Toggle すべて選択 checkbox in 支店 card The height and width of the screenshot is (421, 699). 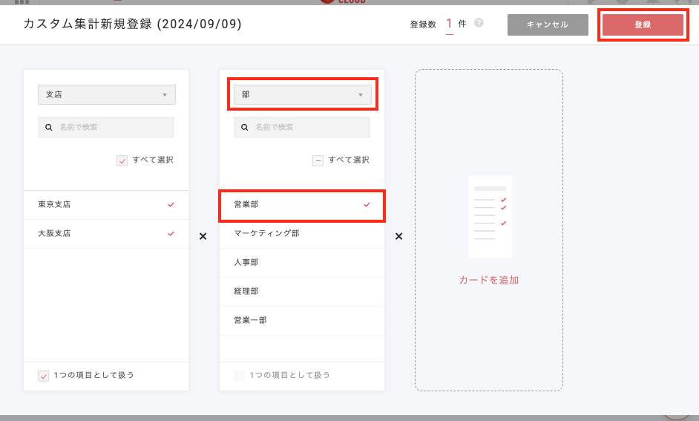122,160
